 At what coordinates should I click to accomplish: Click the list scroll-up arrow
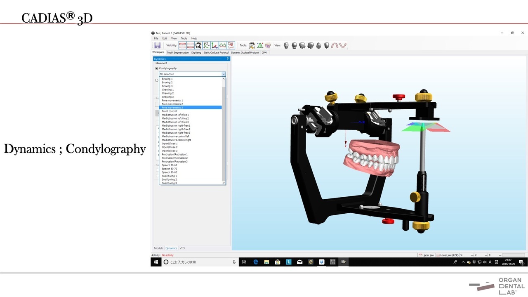click(224, 79)
